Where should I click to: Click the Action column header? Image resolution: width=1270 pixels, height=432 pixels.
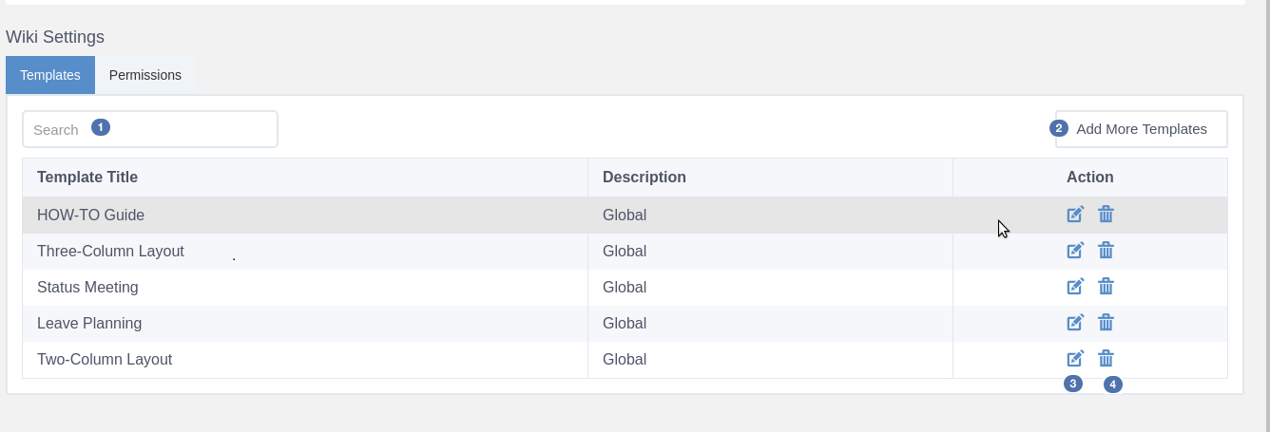[1090, 178]
